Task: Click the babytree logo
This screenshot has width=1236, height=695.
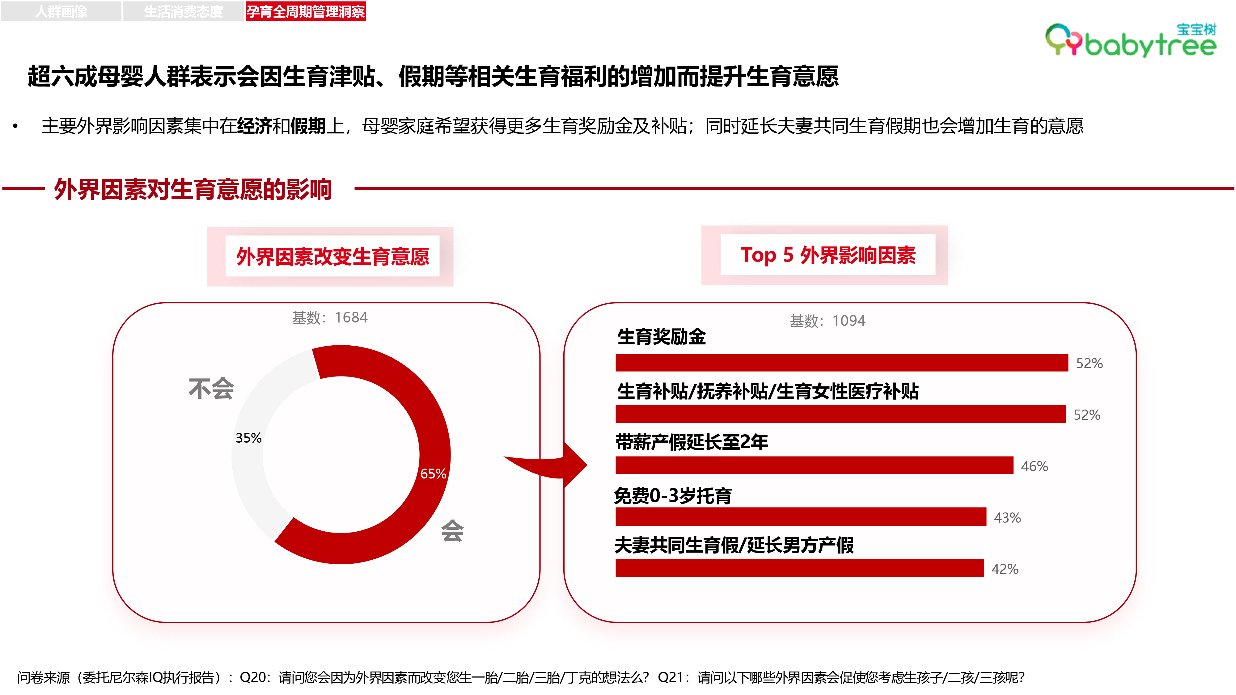Action: pos(1130,40)
